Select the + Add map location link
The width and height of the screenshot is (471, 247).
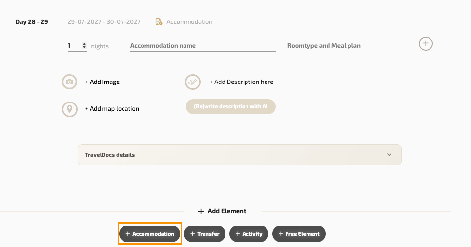(112, 109)
